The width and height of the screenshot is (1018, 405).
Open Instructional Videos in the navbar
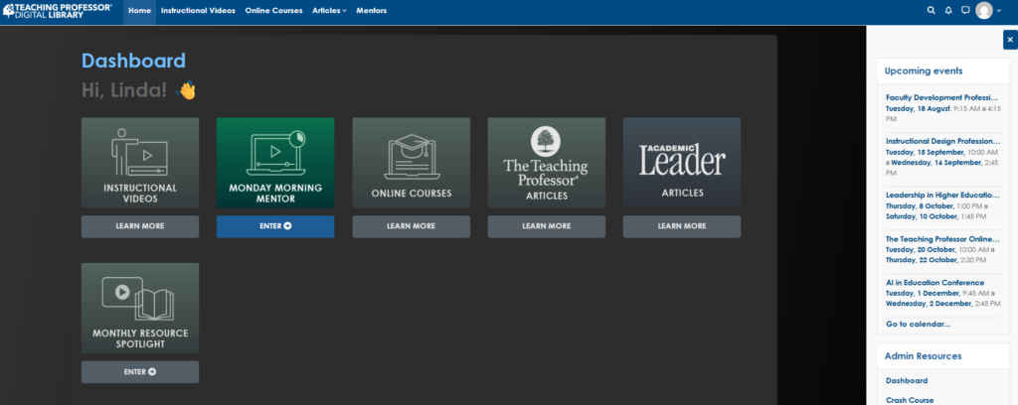click(198, 11)
